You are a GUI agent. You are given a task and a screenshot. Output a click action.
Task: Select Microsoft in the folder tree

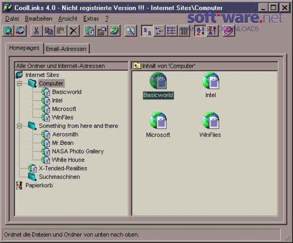pyautogui.click(x=64, y=109)
